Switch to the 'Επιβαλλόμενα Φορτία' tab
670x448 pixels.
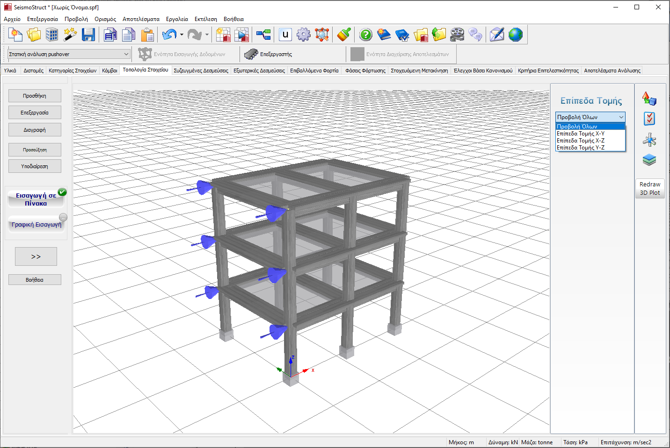click(314, 71)
